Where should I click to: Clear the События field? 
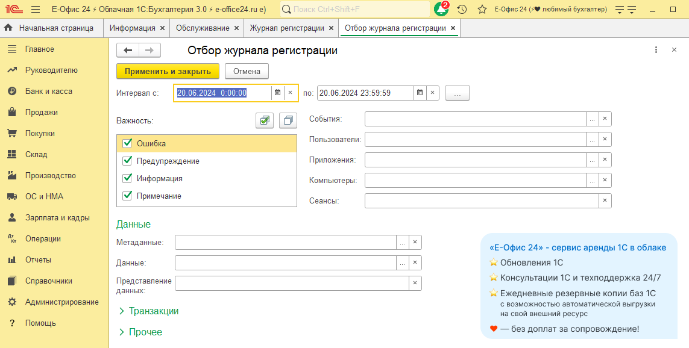click(605, 119)
